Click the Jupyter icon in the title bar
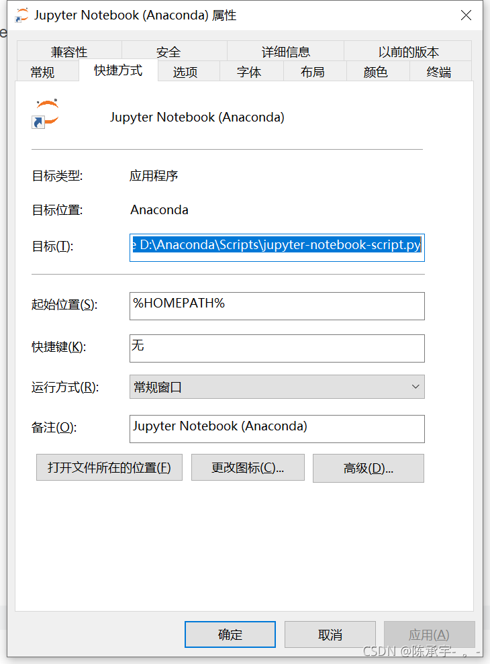The width and height of the screenshot is (490, 664). click(x=21, y=15)
